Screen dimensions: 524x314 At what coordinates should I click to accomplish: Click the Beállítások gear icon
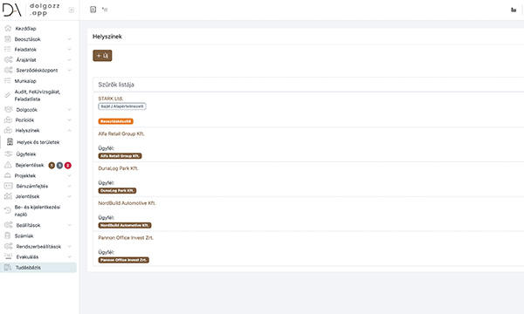tap(9, 225)
